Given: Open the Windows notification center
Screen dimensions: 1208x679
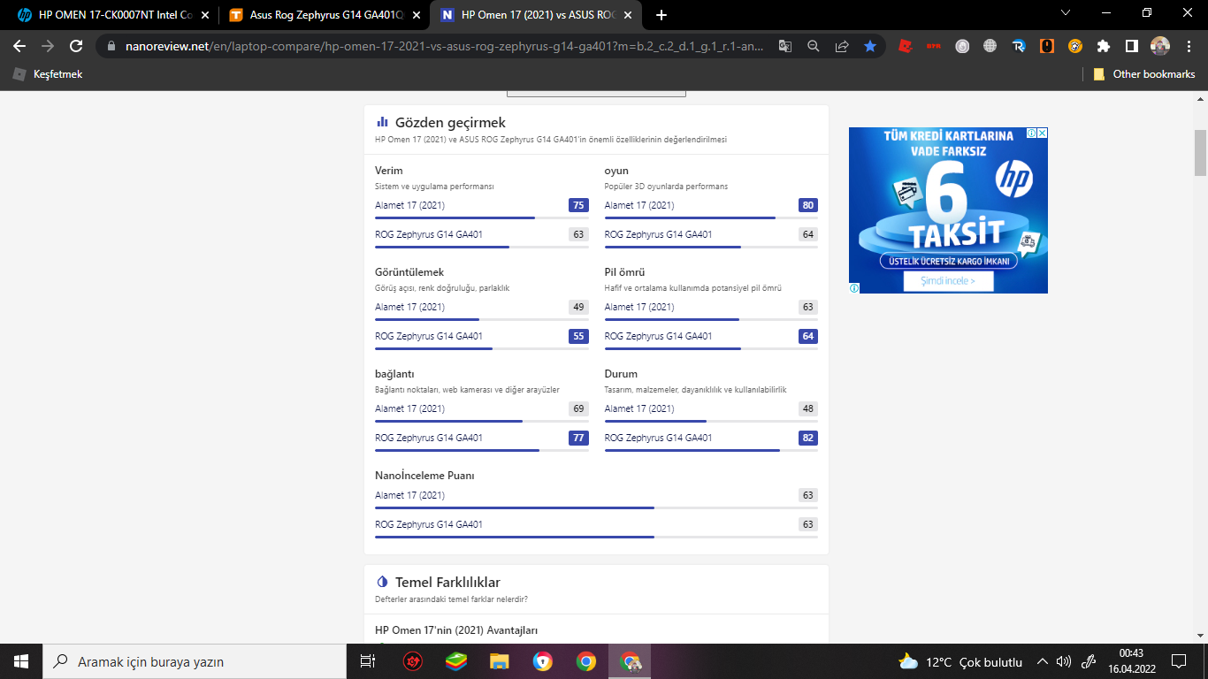Looking at the screenshot, I should tap(1179, 661).
